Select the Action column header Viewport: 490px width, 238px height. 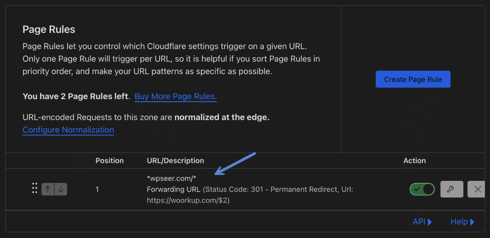pos(415,161)
